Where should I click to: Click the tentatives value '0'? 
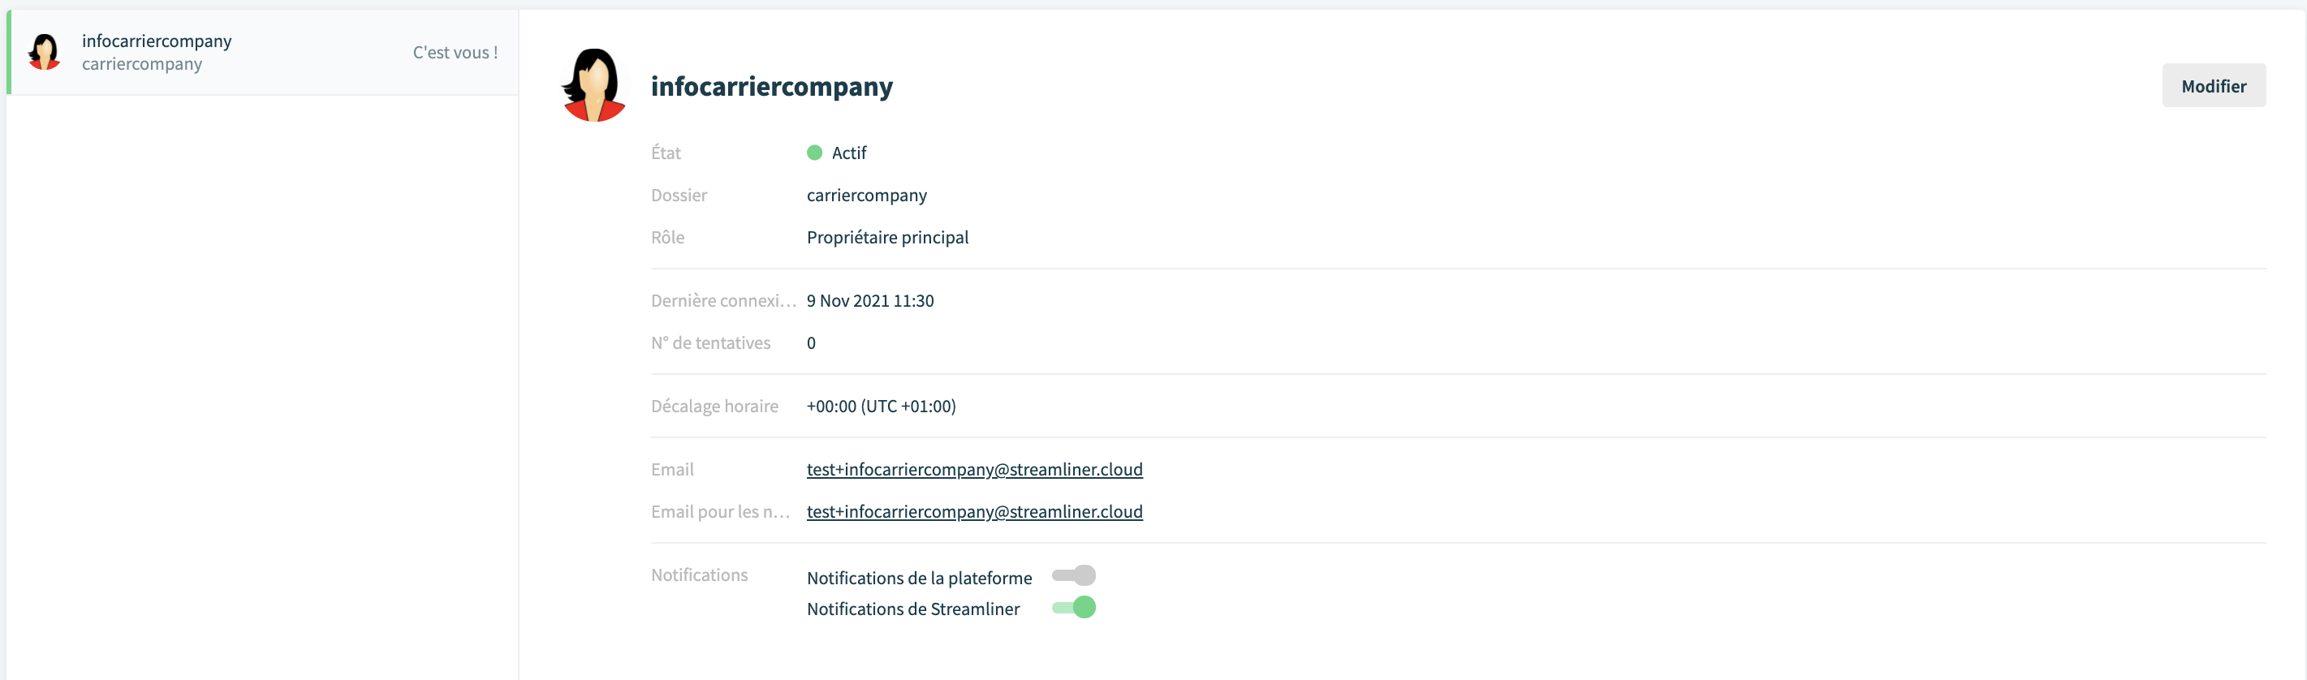coord(810,343)
